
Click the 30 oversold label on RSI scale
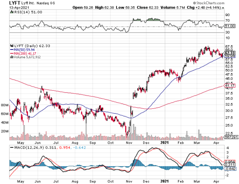pyautogui.click(x=228, y=32)
